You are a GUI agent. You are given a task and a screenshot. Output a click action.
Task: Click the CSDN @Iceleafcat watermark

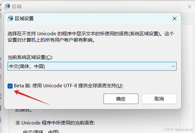click(178, 130)
